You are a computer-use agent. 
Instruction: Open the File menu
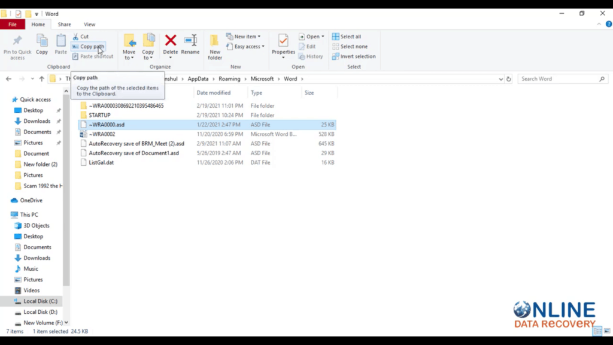(x=13, y=24)
